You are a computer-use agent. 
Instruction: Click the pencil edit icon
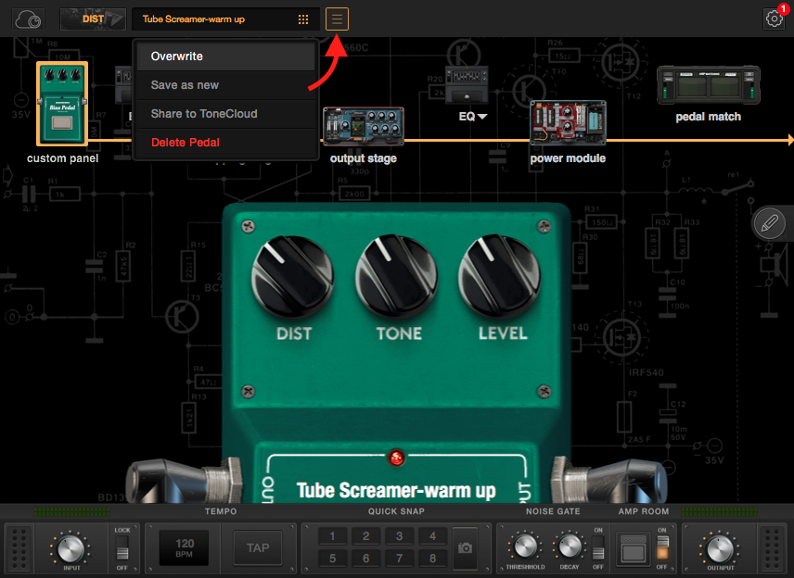(x=769, y=223)
